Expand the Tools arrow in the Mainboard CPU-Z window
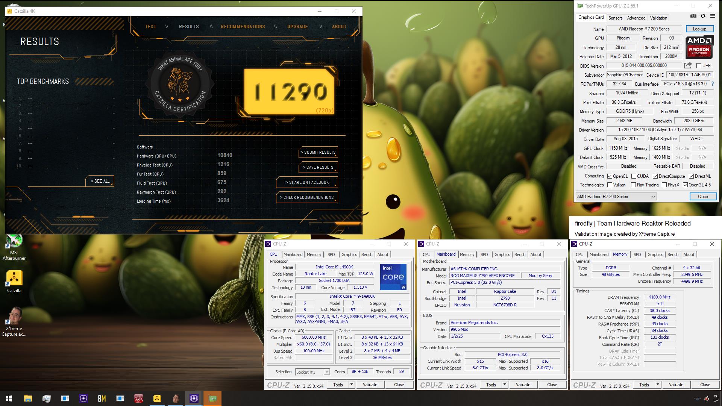722x406 pixels. (x=505, y=385)
